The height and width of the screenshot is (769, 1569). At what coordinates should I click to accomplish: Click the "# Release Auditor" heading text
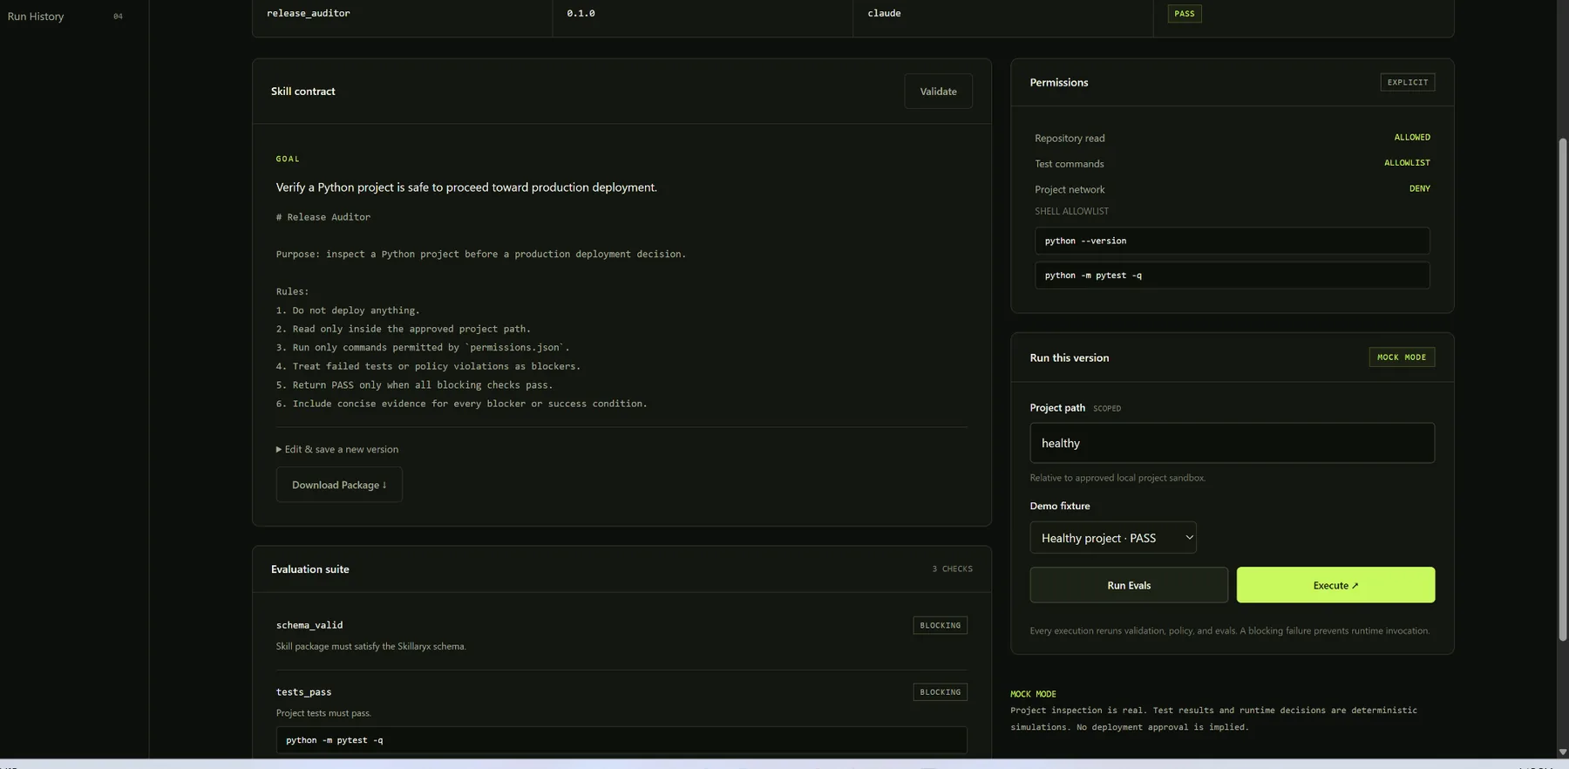[323, 217]
